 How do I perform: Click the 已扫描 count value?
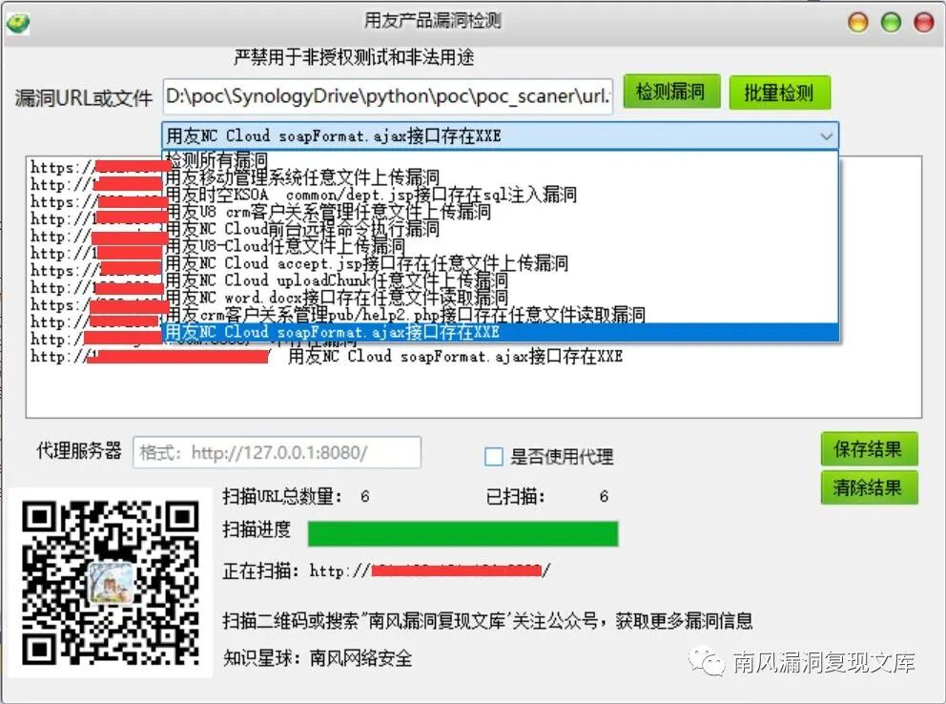(604, 496)
